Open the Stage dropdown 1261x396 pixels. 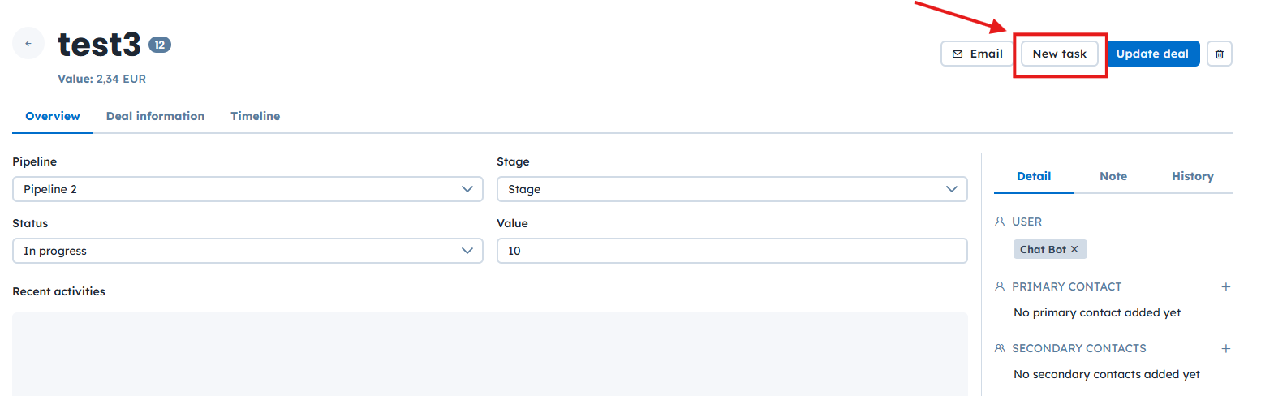point(731,189)
